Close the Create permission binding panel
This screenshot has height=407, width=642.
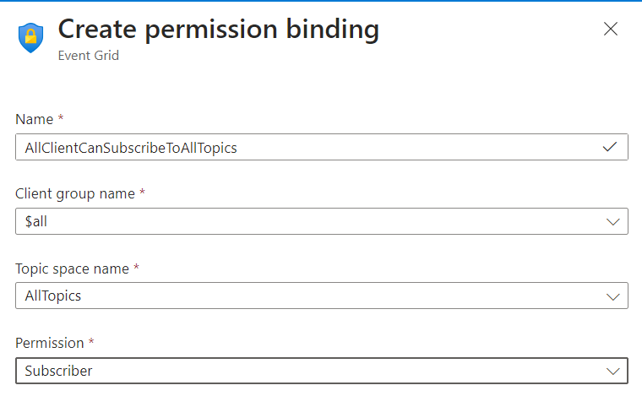[x=611, y=29]
